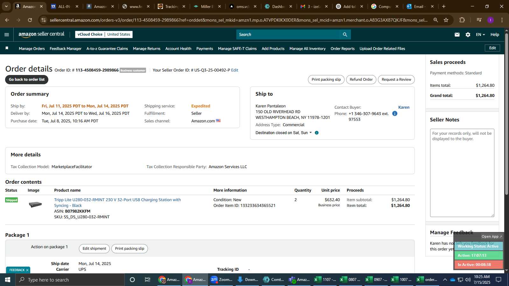Click the site information icon in address bar
509x286 pixels.
(44, 20)
